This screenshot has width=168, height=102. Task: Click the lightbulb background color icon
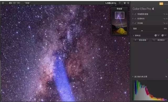[125, 3]
